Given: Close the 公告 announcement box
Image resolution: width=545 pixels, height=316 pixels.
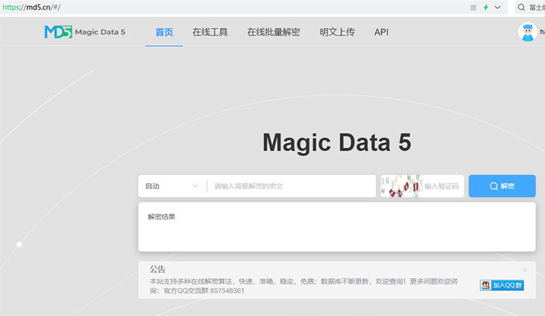Looking at the screenshot, I should (x=525, y=270).
